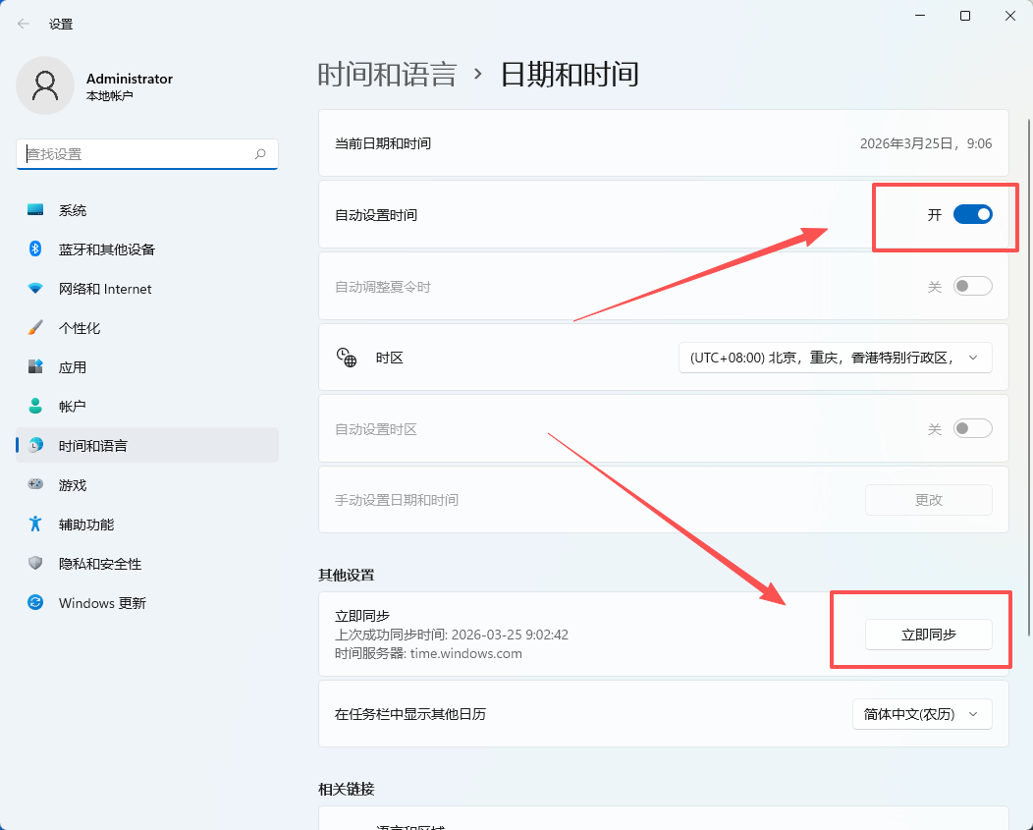This screenshot has width=1033, height=830.
Task: Click the Gaming controller icon
Action: coord(35,484)
